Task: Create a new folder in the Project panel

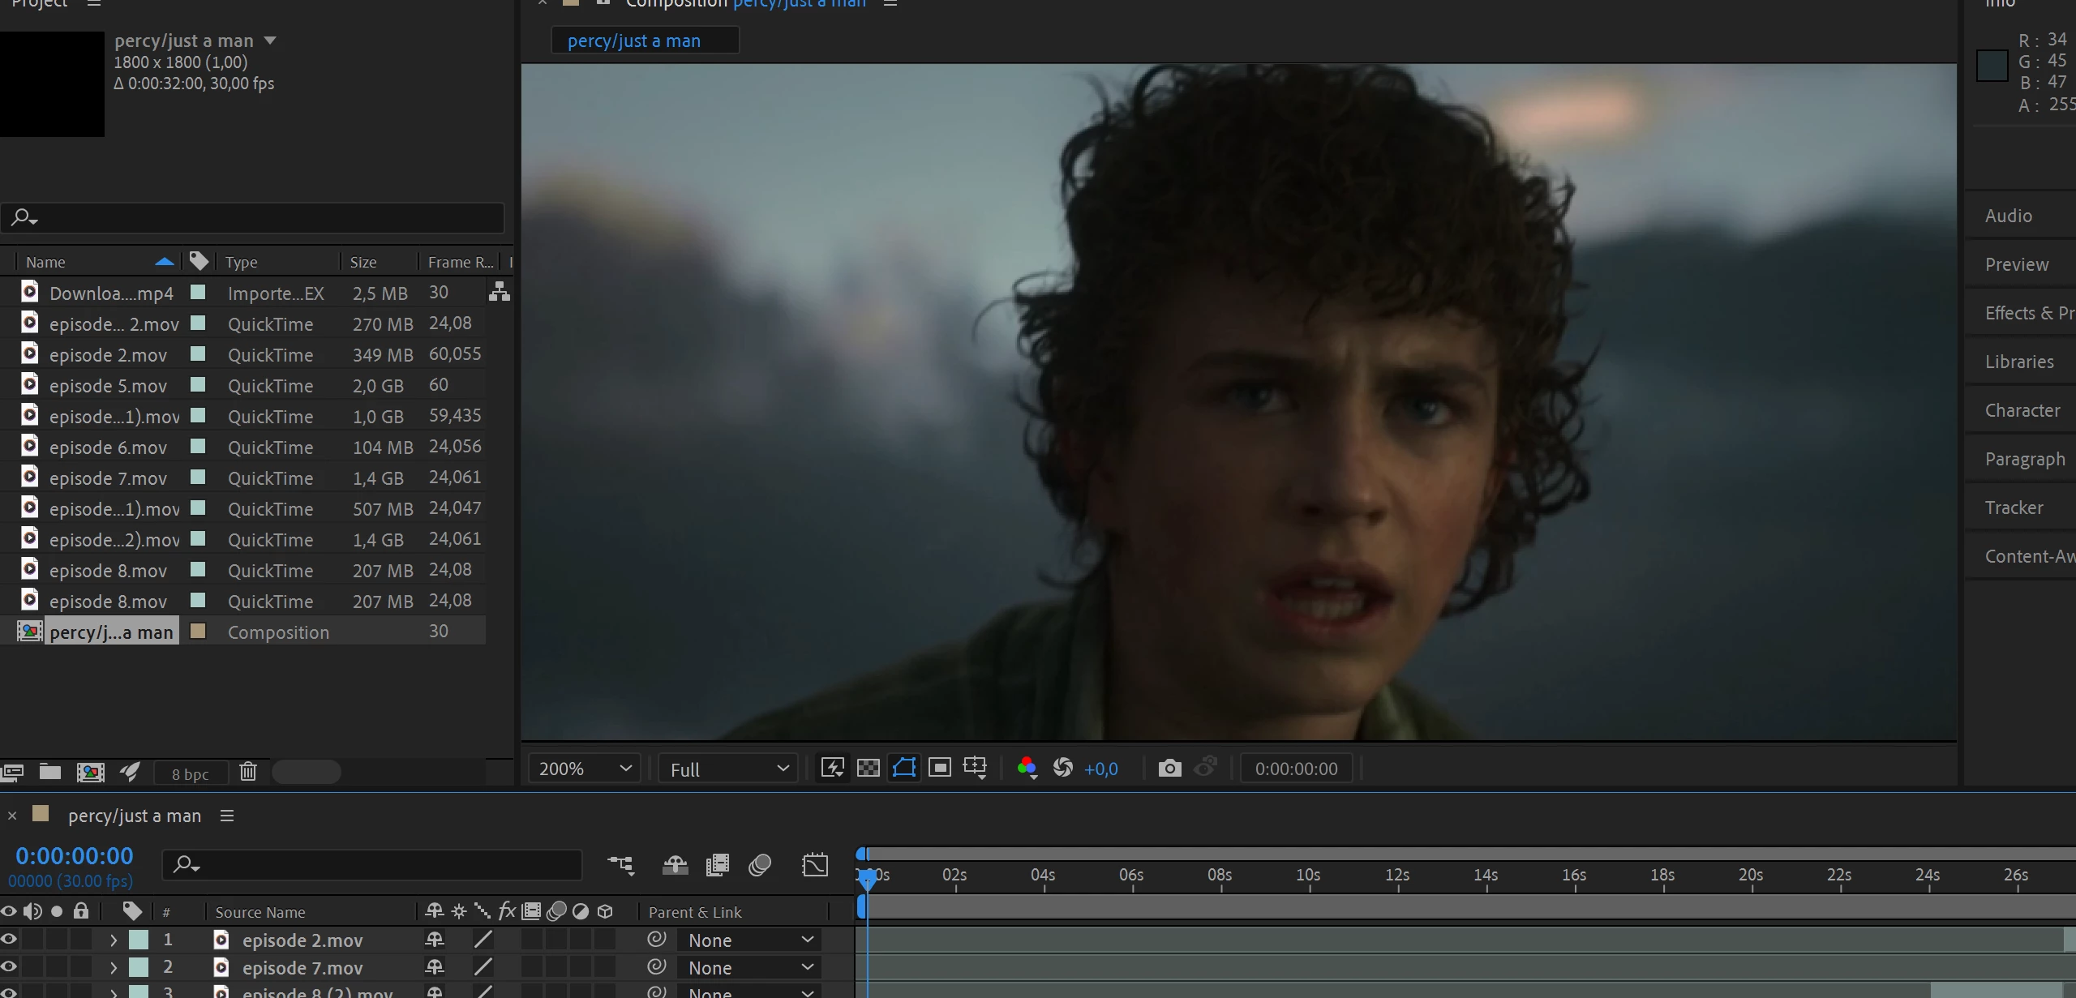Action: [x=50, y=772]
